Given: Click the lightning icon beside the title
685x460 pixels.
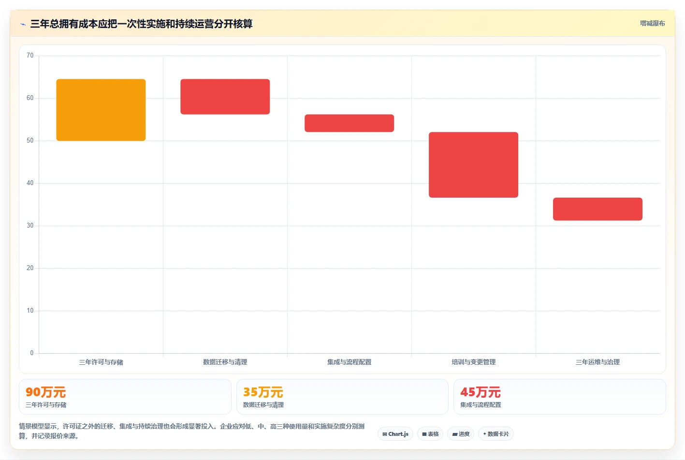Looking at the screenshot, I should click(x=23, y=24).
